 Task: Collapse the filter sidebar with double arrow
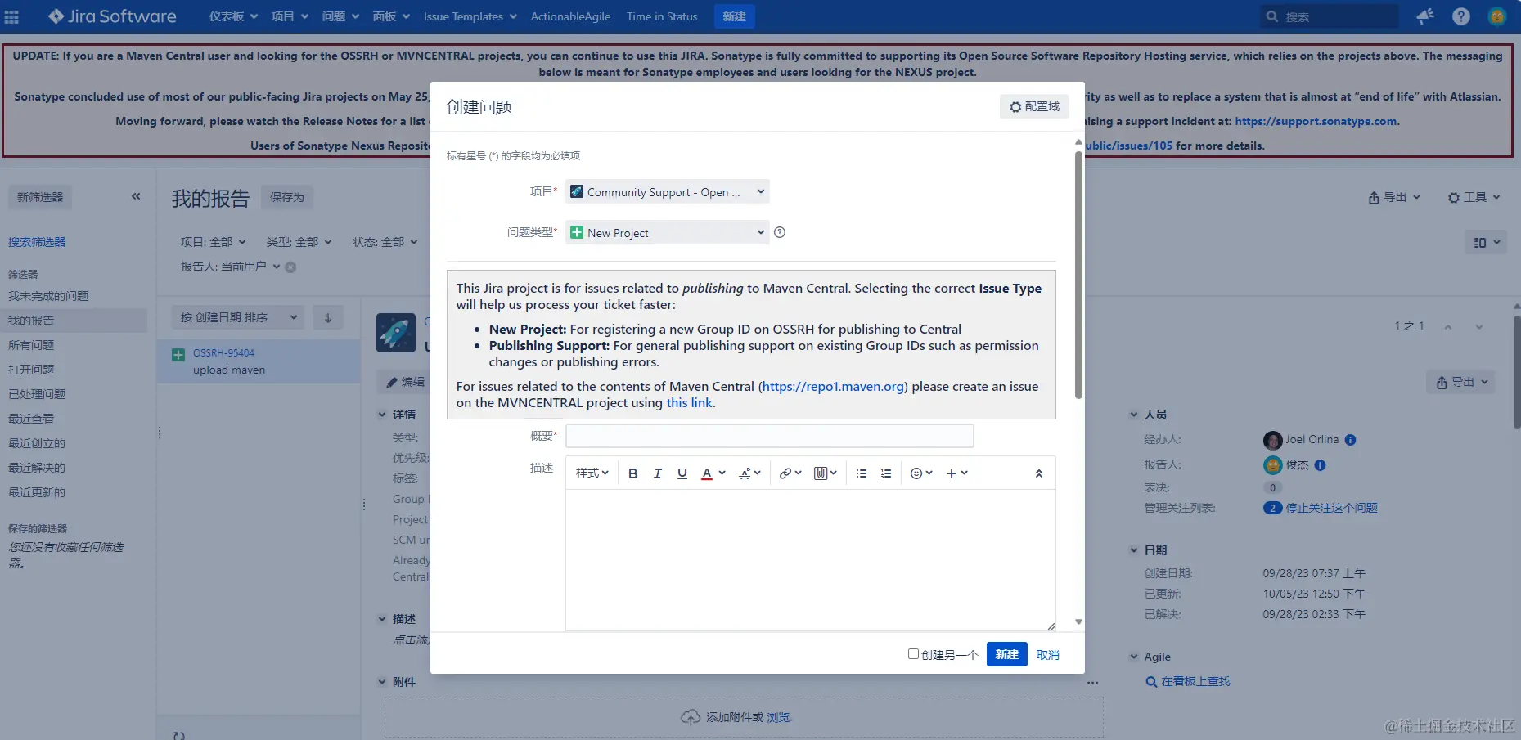136,196
